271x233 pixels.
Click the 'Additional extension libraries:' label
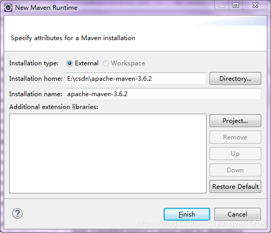54,107
